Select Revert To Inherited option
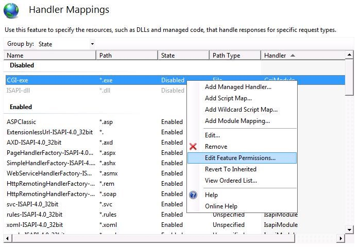This screenshot has width=360, height=248. [x=230, y=169]
